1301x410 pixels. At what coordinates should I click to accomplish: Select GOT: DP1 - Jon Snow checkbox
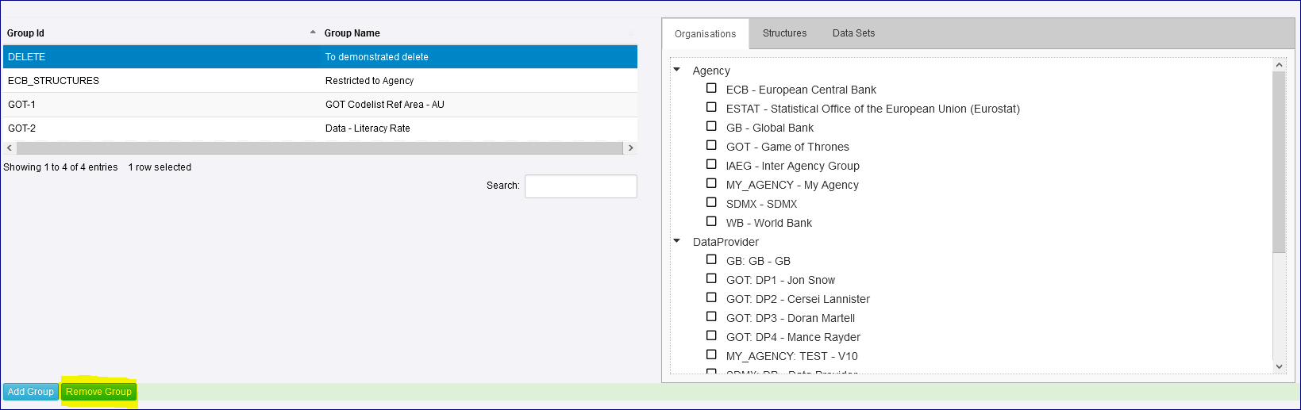(711, 279)
